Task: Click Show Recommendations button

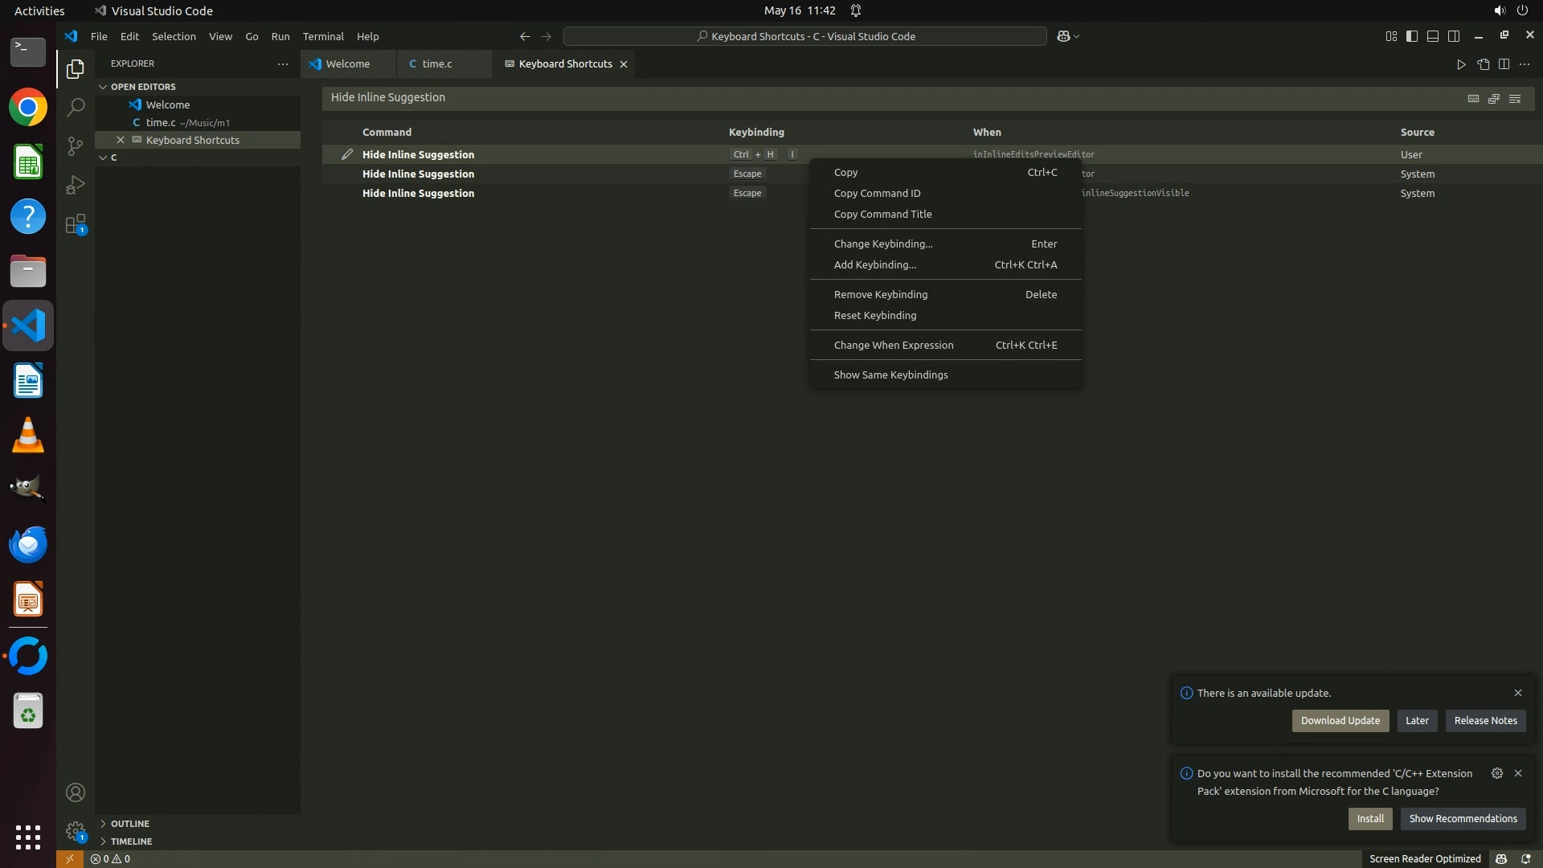Action: [1463, 818]
